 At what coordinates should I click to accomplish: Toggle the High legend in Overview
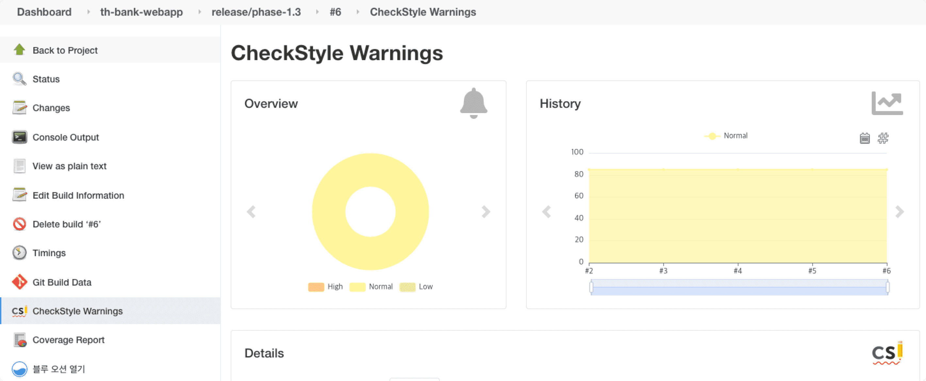325,287
